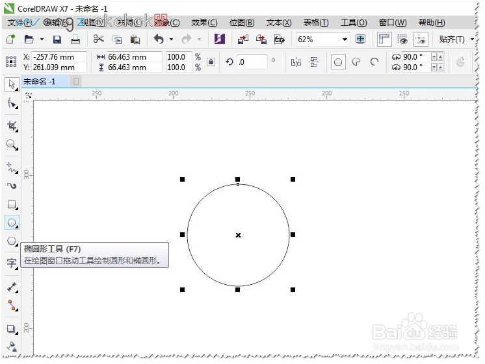Image resolution: width=485 pixels, height=364 pixels.
Task: Mirror the object vertically
Action: coord(314,62)
